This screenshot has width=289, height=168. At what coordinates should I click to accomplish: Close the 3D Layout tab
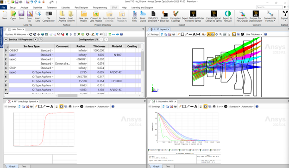point(168,29)
